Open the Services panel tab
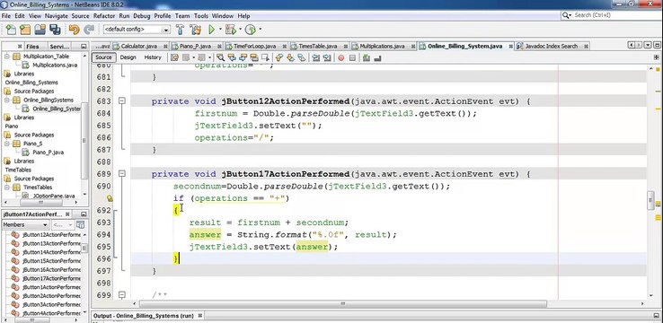The width and height of the screenshot is (663, 323). (x=59, y=47)
